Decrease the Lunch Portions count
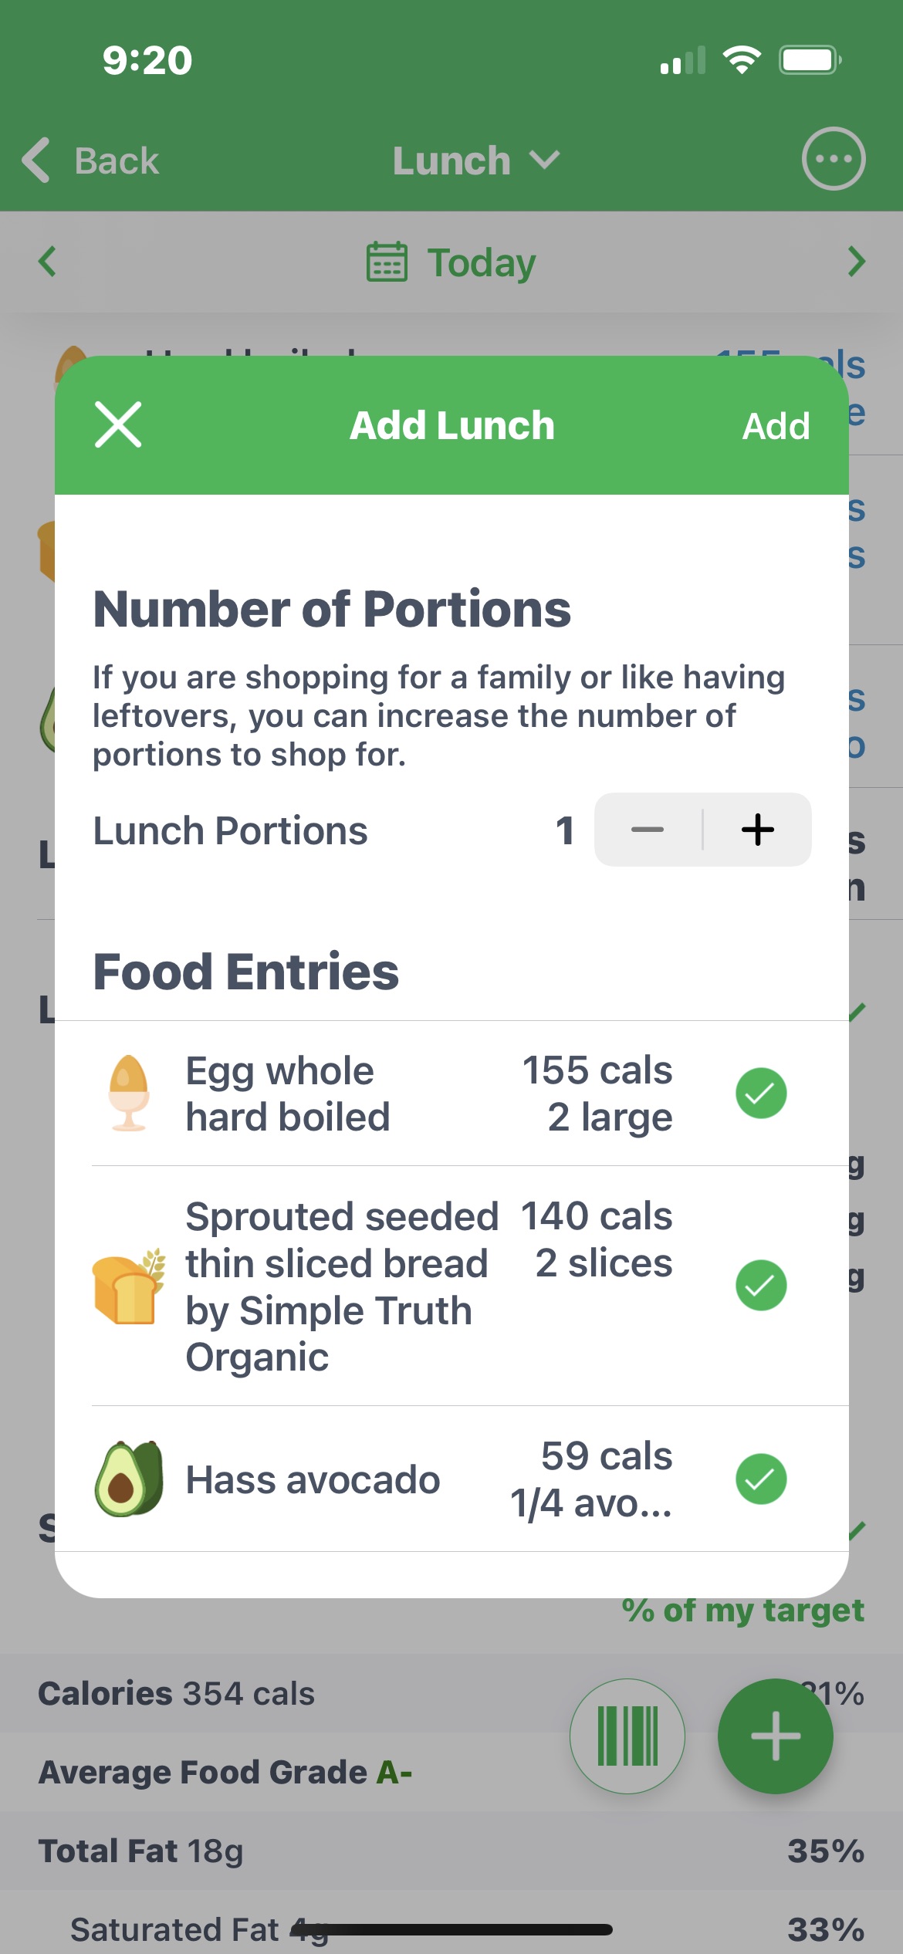Screen dimensions: 903x1954 [x=648, y=830]
